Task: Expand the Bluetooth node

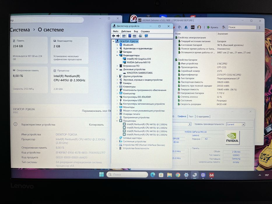Action: (x=117, y=45)
